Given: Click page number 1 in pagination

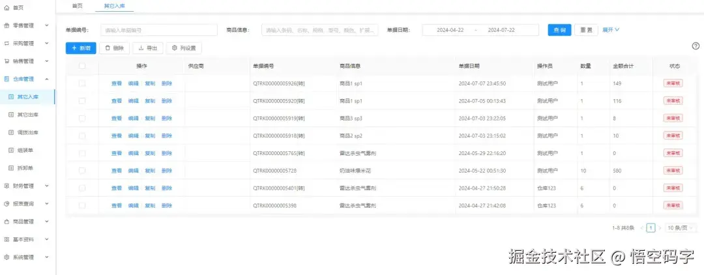Looking at the screenshot, I should 651,228.
